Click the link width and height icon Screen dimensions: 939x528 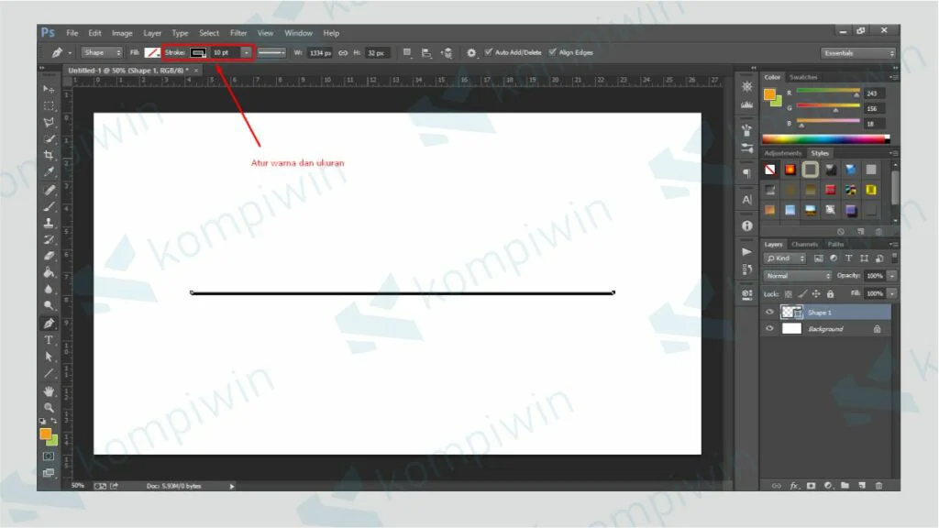click(x=343, y=53)
